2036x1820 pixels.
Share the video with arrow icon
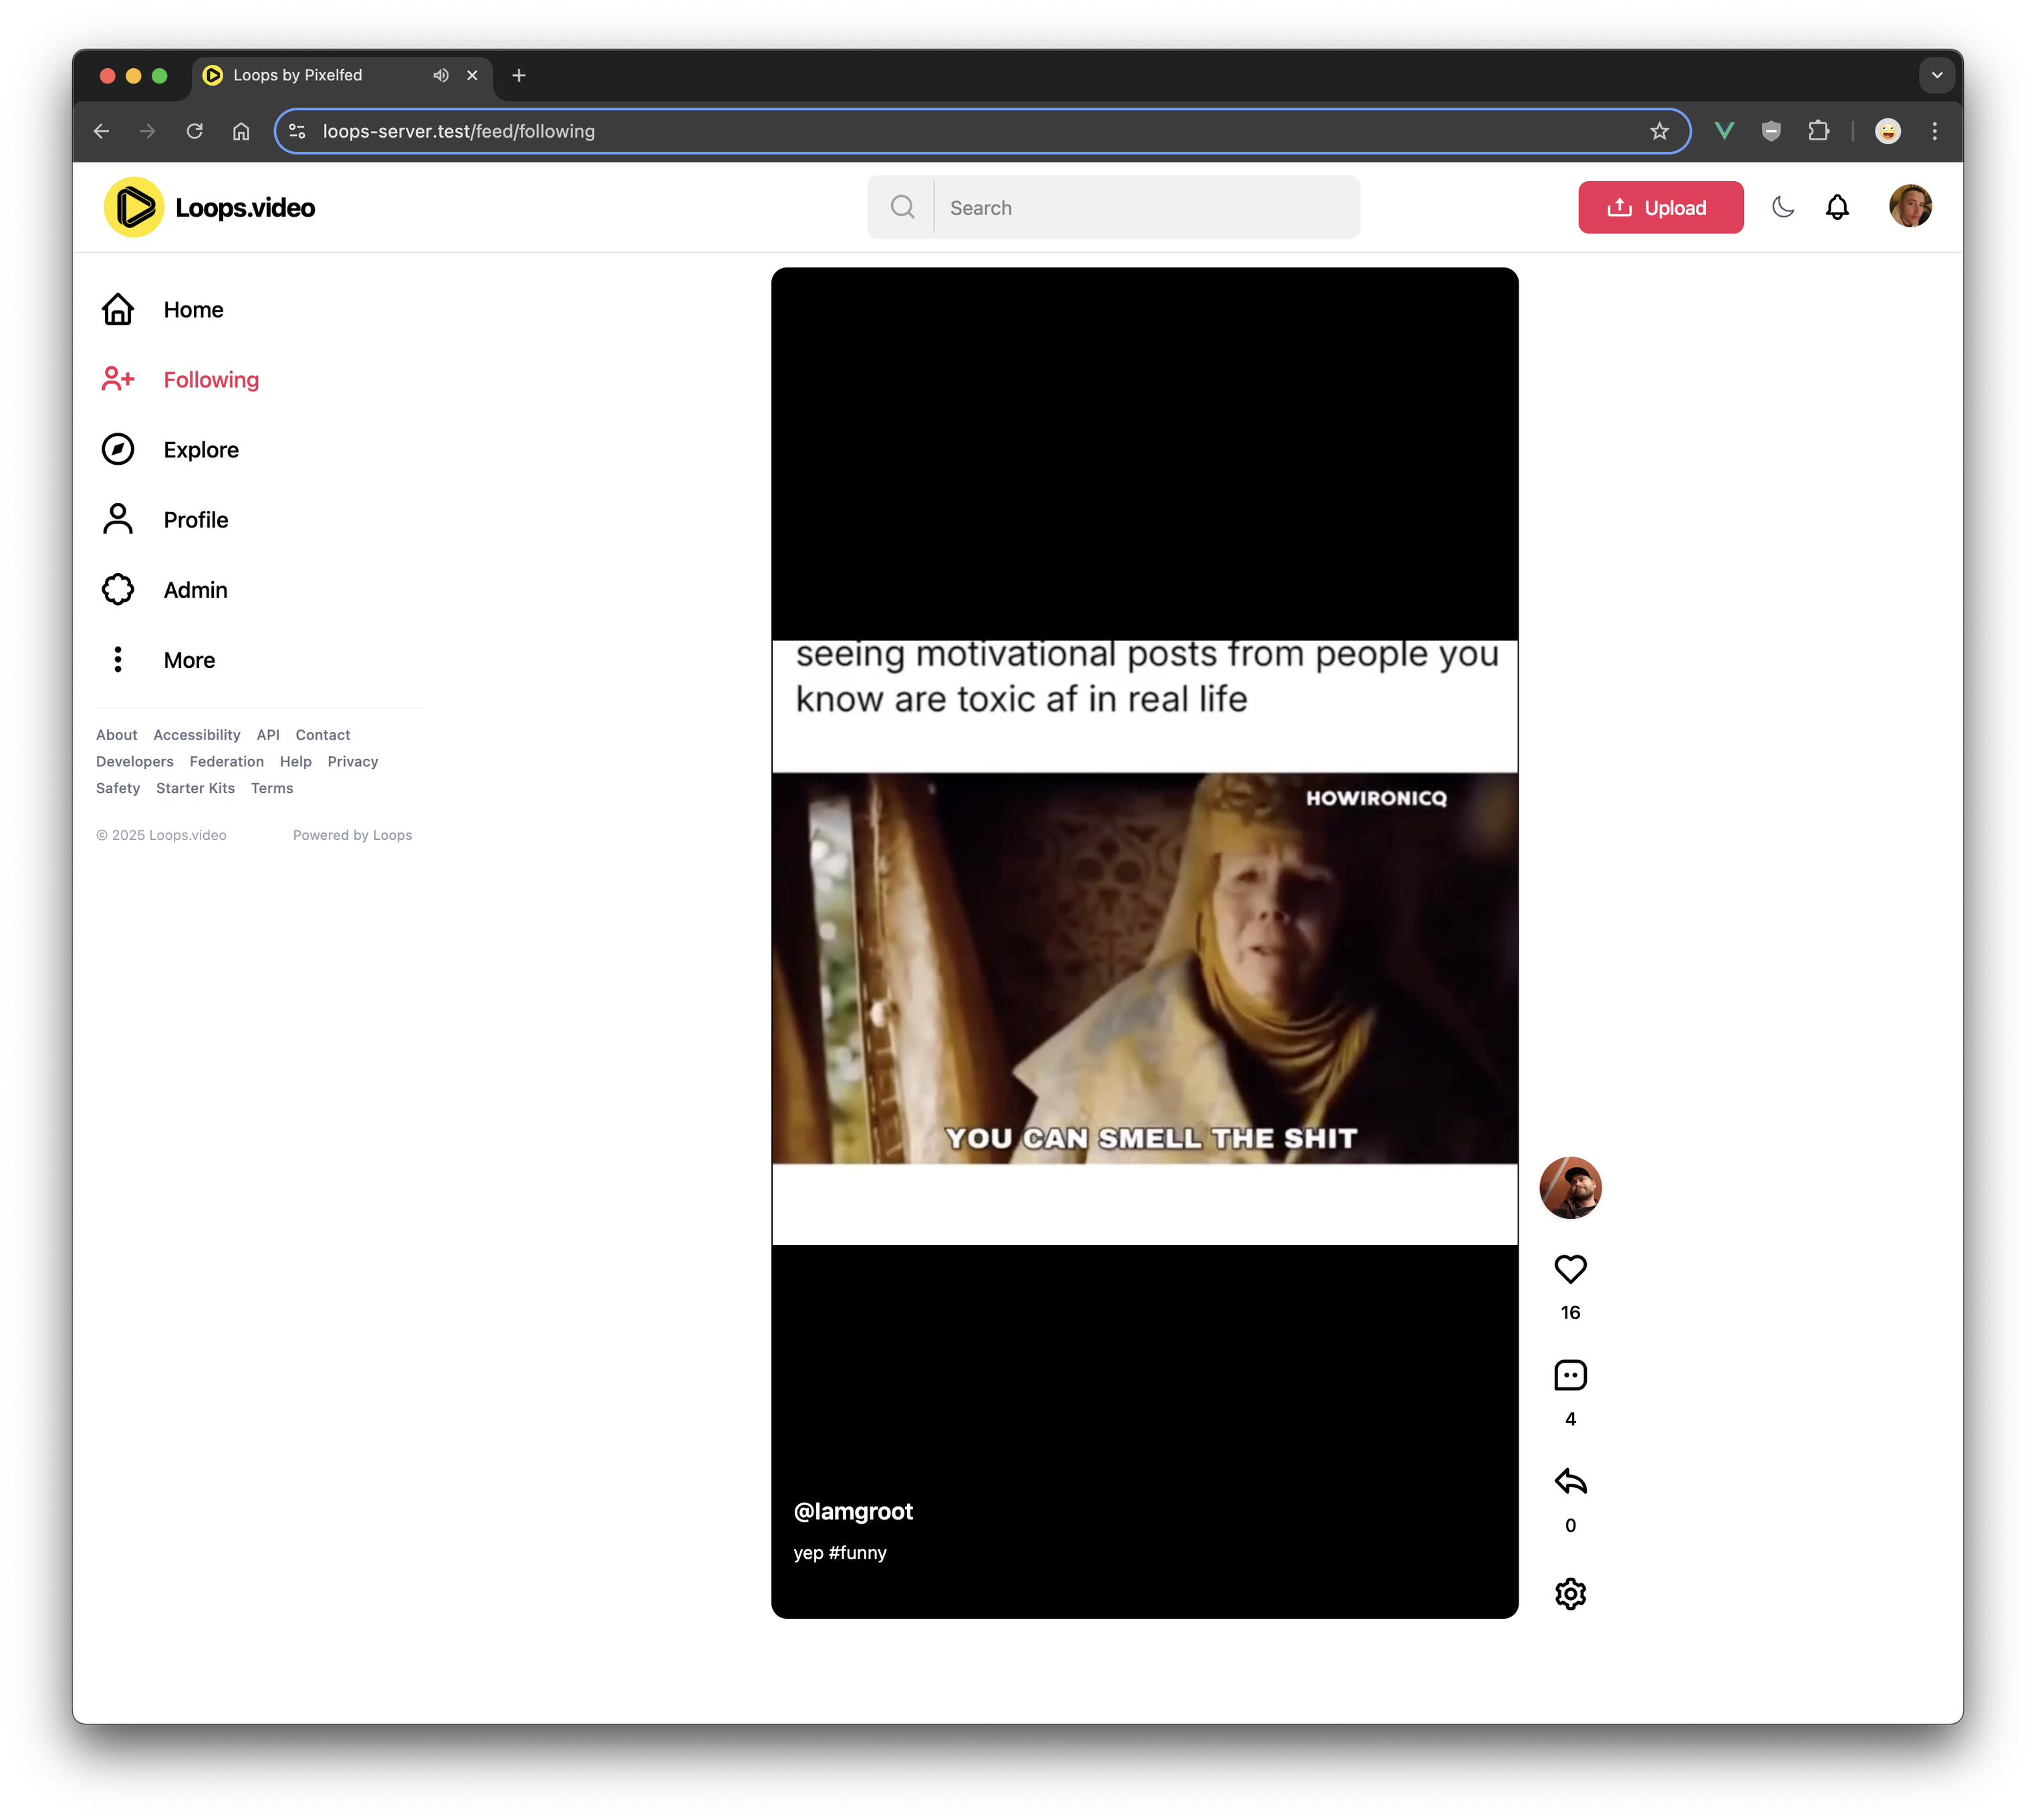[x=1570, y=1481]
